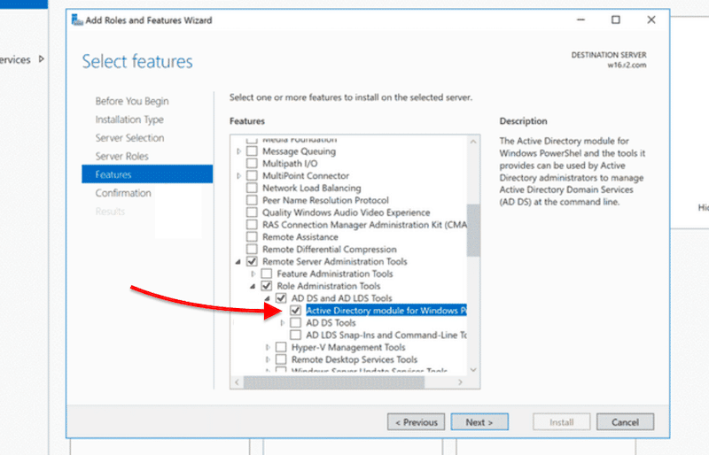
Task: Tick the Feature Administration Tools checkbox
Action: click(x=267, y=274)
